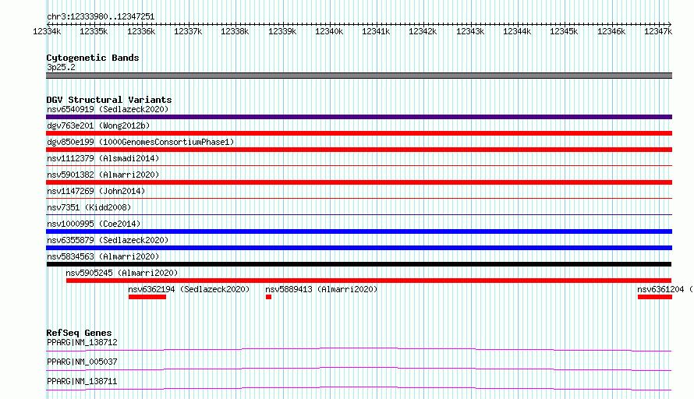Open dgv850e199 (1000GenomesConsortiumPhase1) label
694x399 pixels.
[140, 142]
